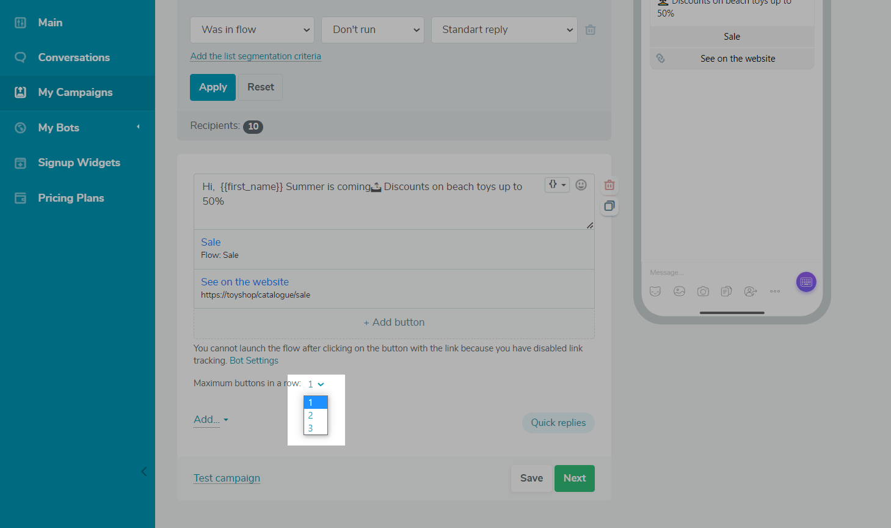Viewport: 891px width, 528px height.
Task: Delete the segmentation criteria row
Action: pyautogui.click(x=590, y=30)
